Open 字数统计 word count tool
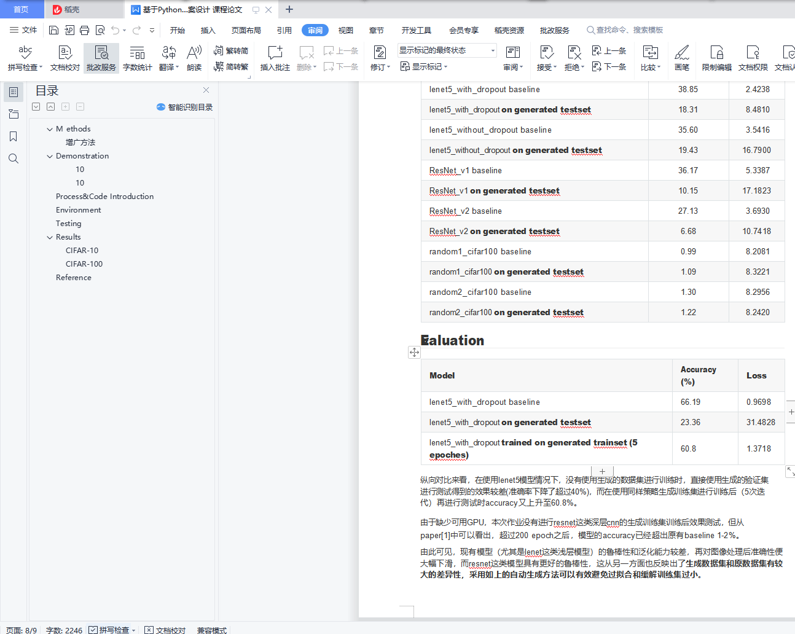This screenshot has width=795, height=634. (138, 58)
